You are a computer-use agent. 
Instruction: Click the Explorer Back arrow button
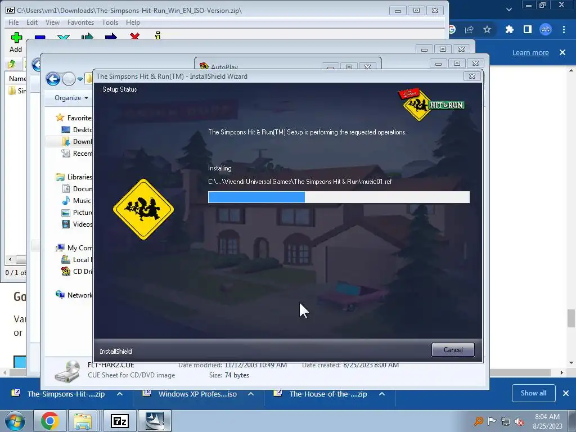53,78
